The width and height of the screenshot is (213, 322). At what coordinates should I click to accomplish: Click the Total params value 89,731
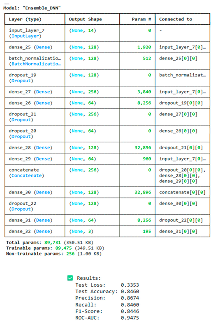[x=53, y=242]
